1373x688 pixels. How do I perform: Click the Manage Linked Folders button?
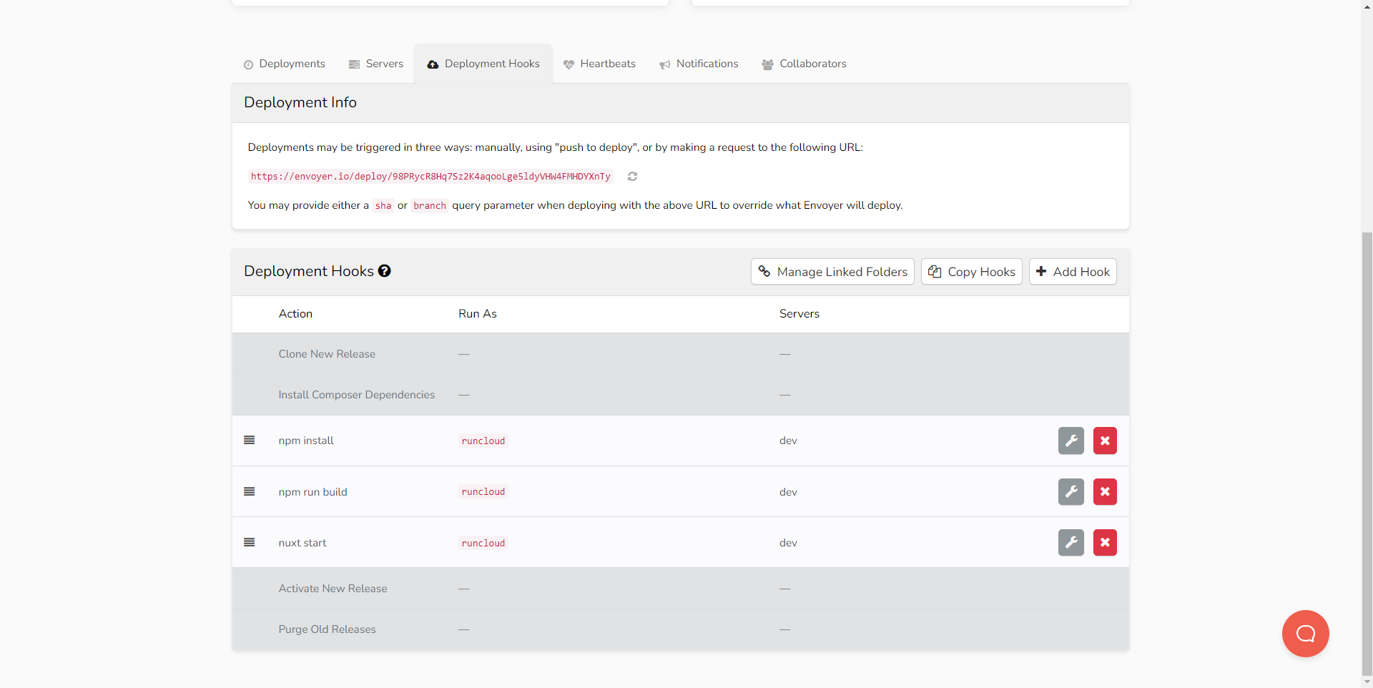pyautogui.click(x=832, y=272)
